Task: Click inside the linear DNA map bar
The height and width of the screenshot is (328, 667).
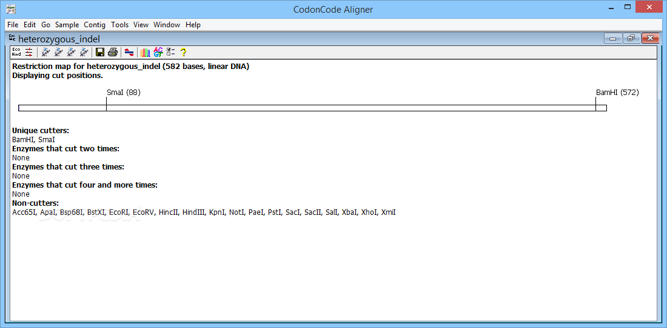Action: (x=312, y=108)
